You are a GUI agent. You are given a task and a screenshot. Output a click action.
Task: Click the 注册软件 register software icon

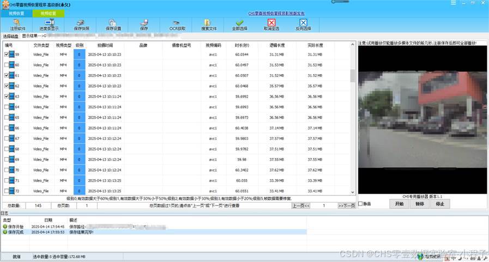click(x=17, y=23)
